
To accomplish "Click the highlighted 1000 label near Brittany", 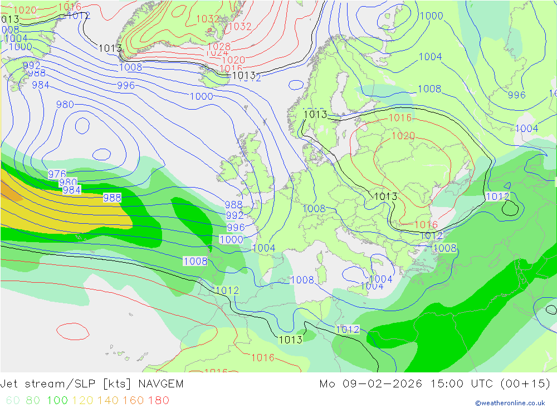I will [231, 240].
